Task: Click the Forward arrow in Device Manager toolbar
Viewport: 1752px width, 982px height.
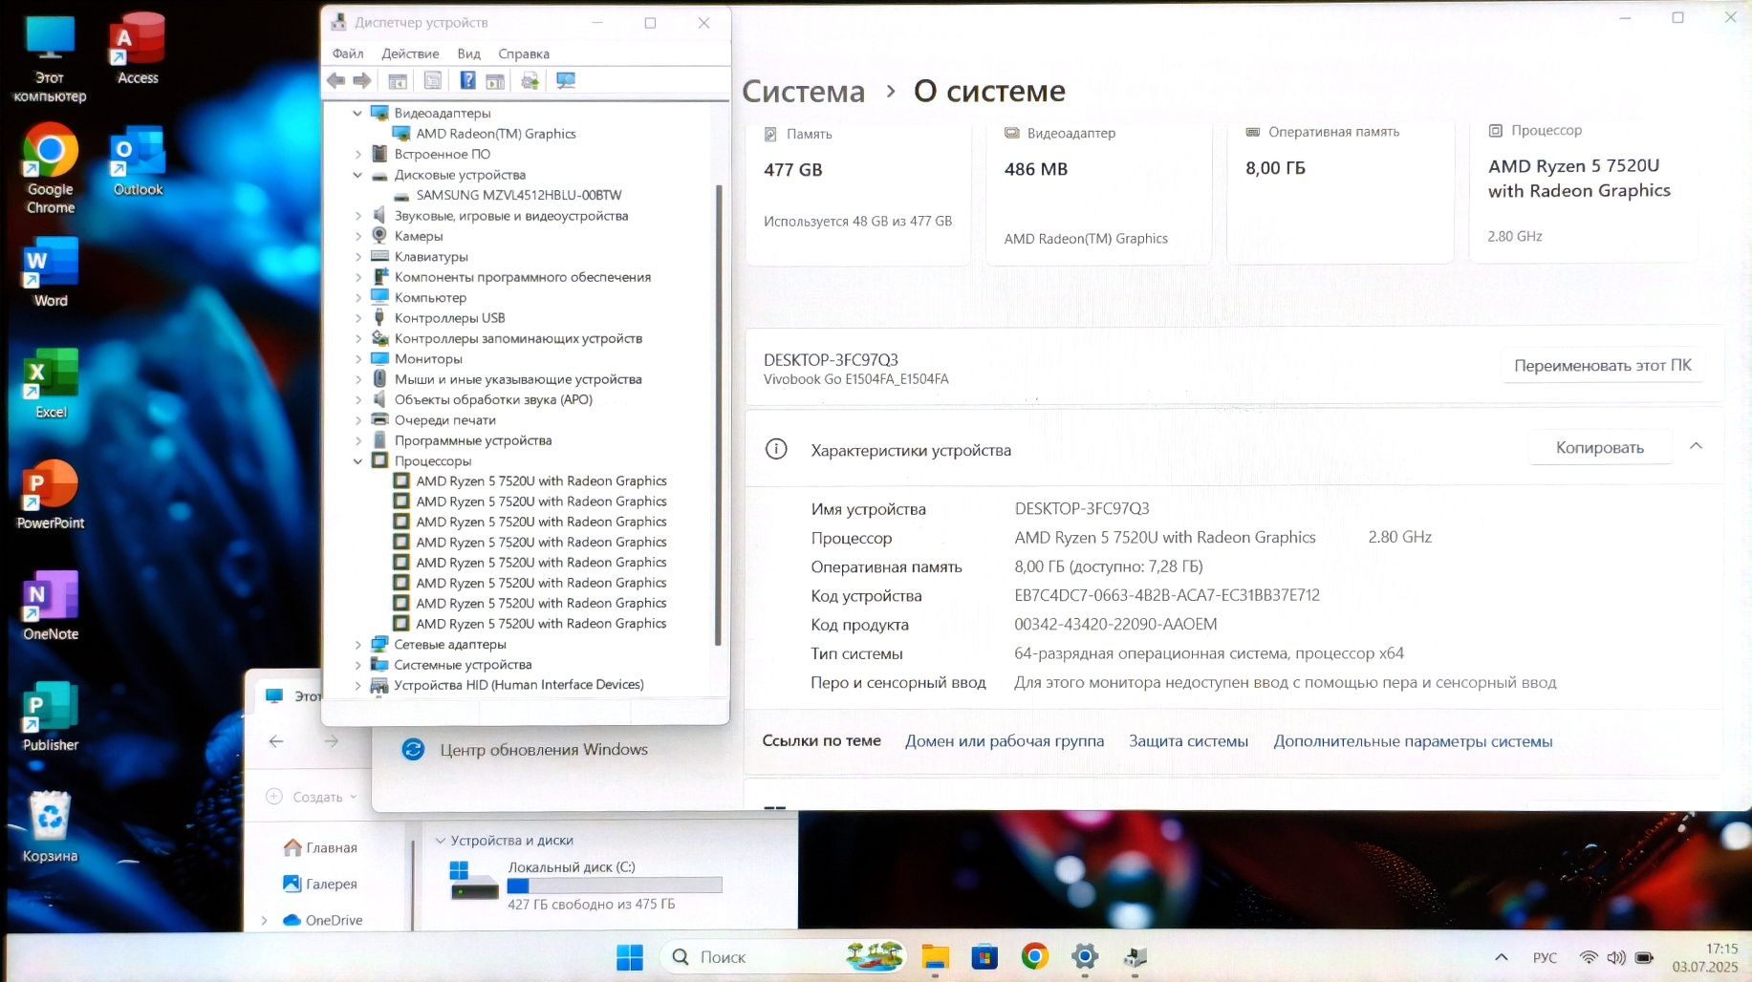Action: tap(361, 81)
